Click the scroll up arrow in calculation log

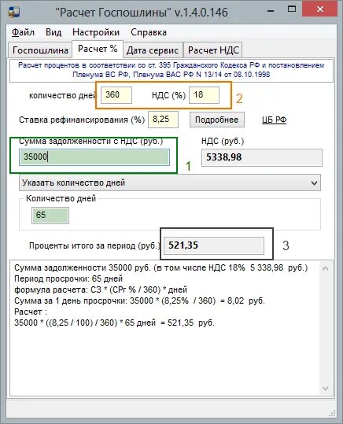click(326, 268)
